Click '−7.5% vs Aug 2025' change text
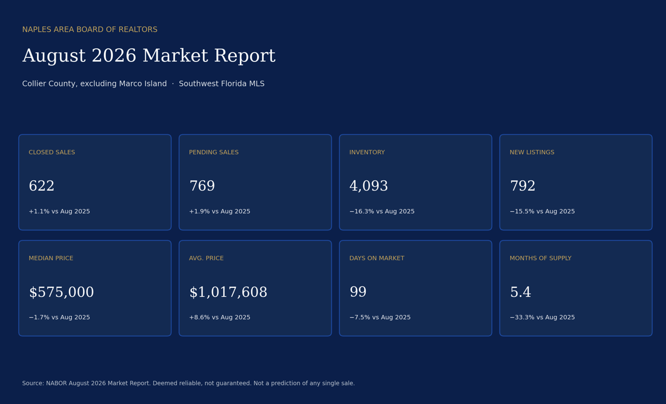 pyautogui.click(x=380, y=318)
